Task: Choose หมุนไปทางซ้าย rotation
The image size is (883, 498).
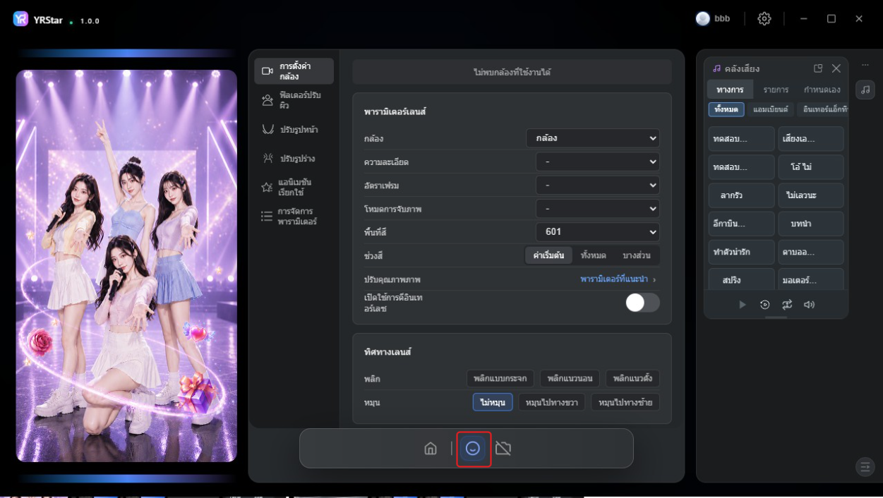Action: click(625, 402)
